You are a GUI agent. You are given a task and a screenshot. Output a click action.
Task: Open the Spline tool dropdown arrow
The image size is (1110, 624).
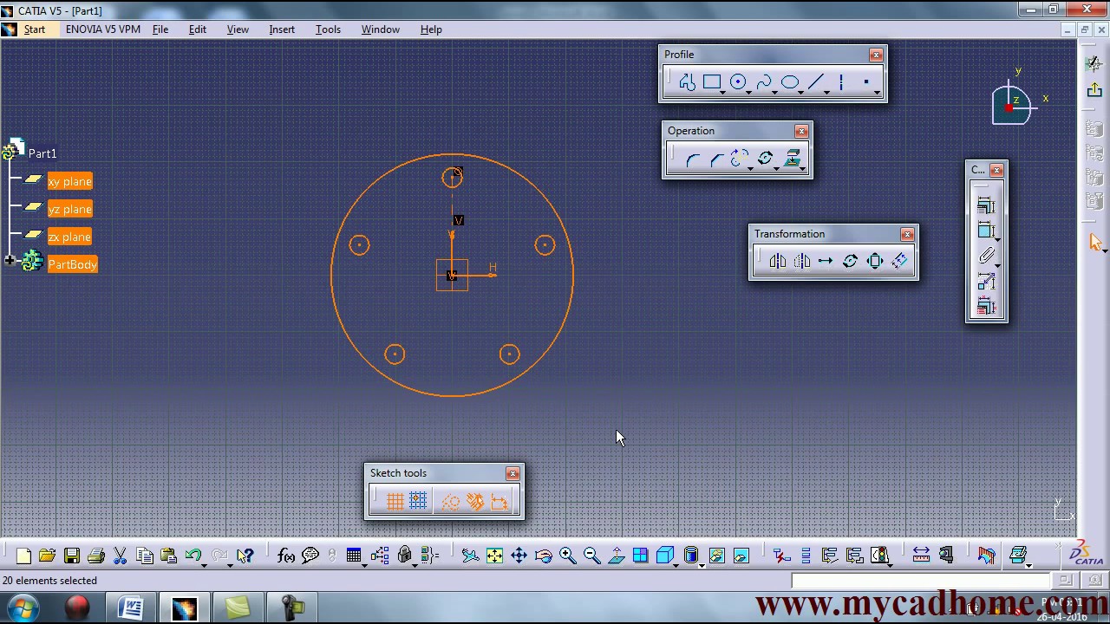(774, 92)
